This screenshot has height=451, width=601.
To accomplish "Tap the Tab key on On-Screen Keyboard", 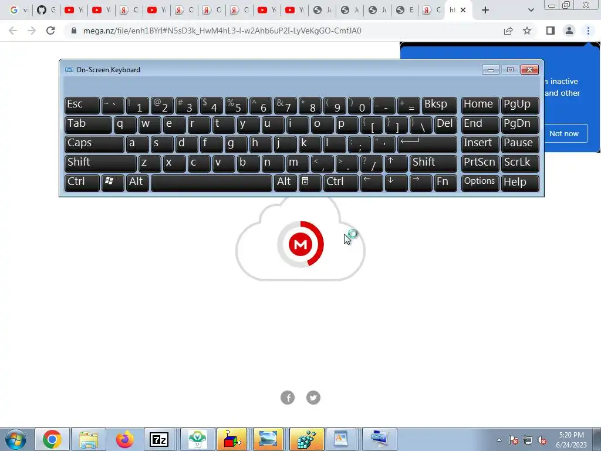I will click(x=88, y=124).
